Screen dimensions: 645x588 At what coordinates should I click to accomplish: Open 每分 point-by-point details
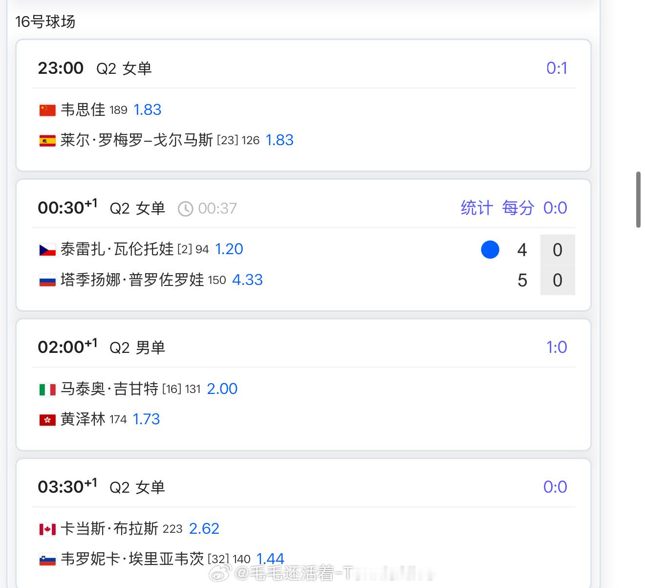tap(518, 208)
